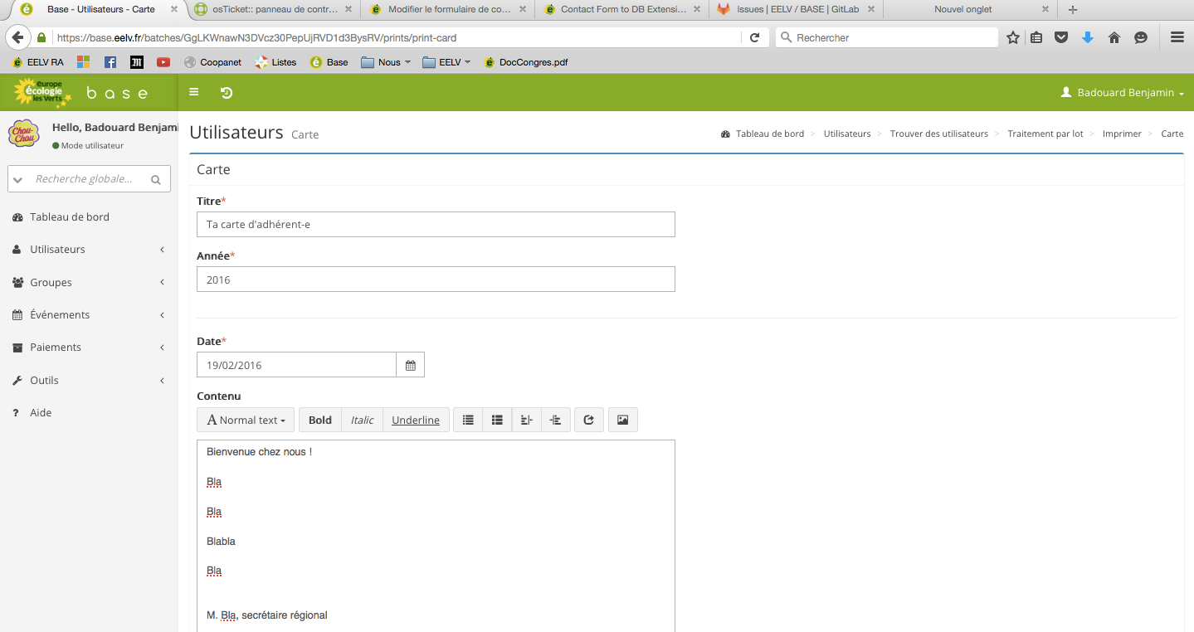
Task: Click the history icon in green header
Action: 227,93
